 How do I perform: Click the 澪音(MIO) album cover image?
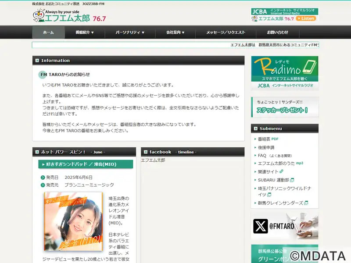73,221
